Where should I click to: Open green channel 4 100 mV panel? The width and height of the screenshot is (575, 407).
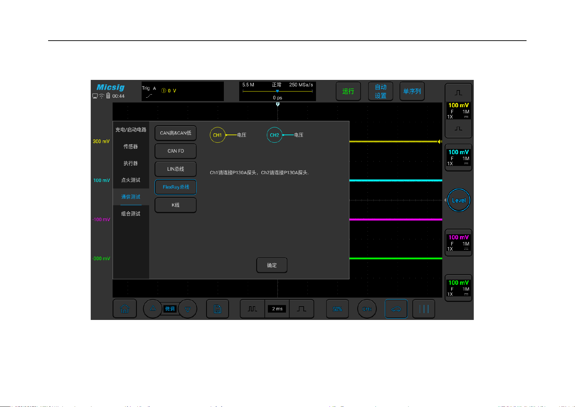(458, 288)
